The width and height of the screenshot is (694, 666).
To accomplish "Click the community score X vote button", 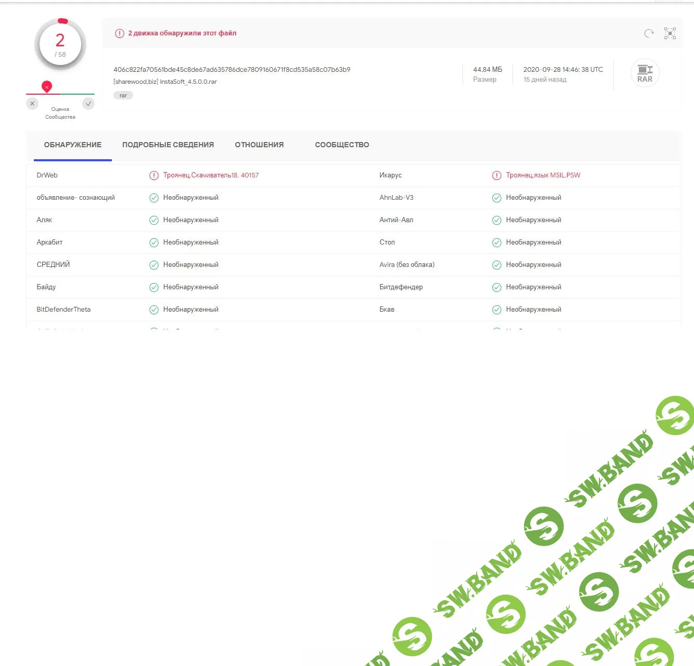I will coord(32,104).
